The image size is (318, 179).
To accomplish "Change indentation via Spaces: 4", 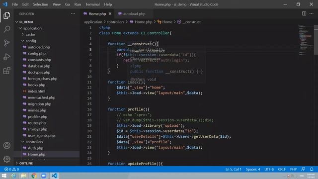I will [253, 169].
